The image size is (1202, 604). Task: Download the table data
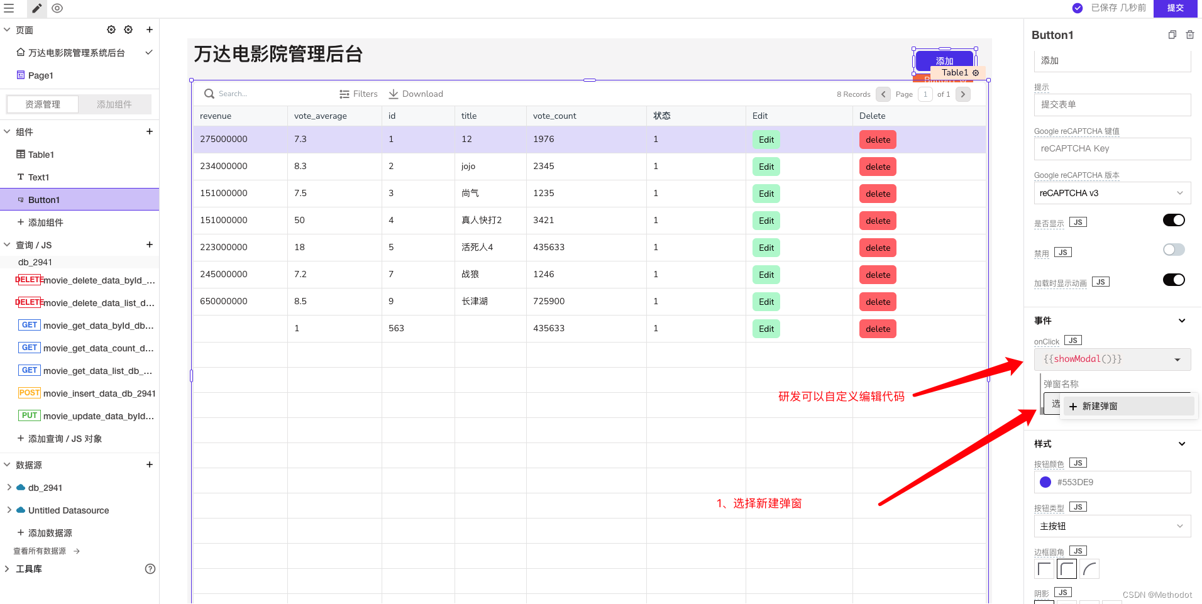point(416,94)
